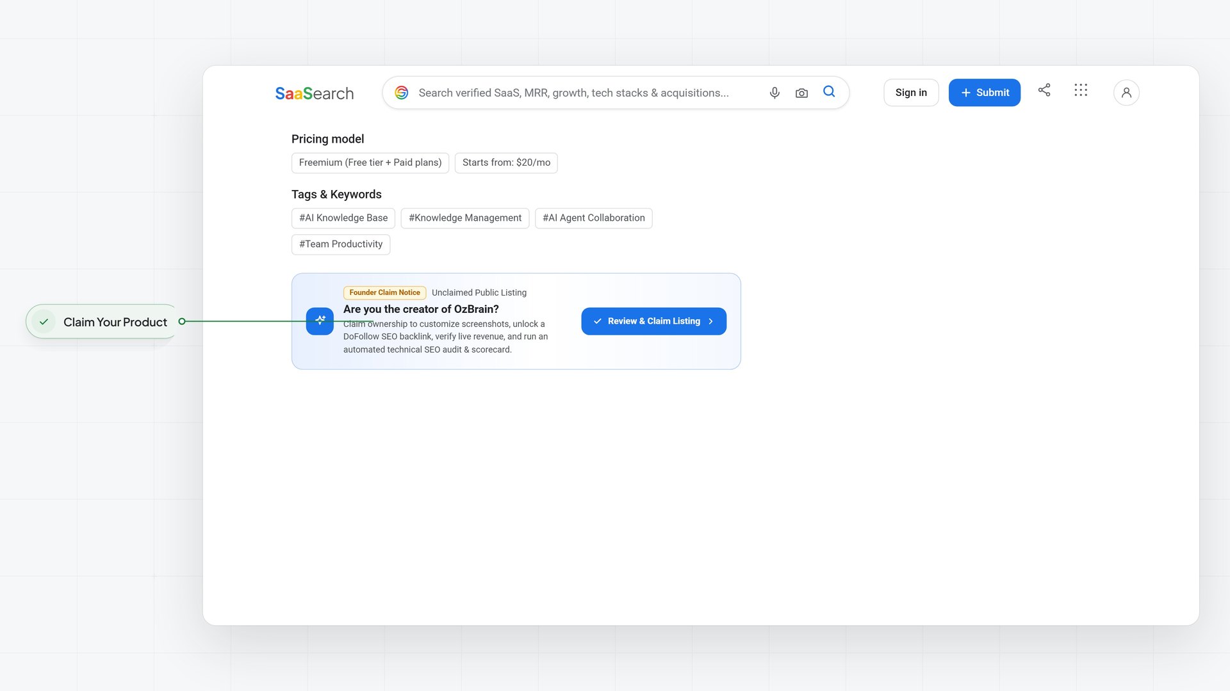Open image search via camera icon
Viewport: 1230px width, 691px height.
click(801, 93)
